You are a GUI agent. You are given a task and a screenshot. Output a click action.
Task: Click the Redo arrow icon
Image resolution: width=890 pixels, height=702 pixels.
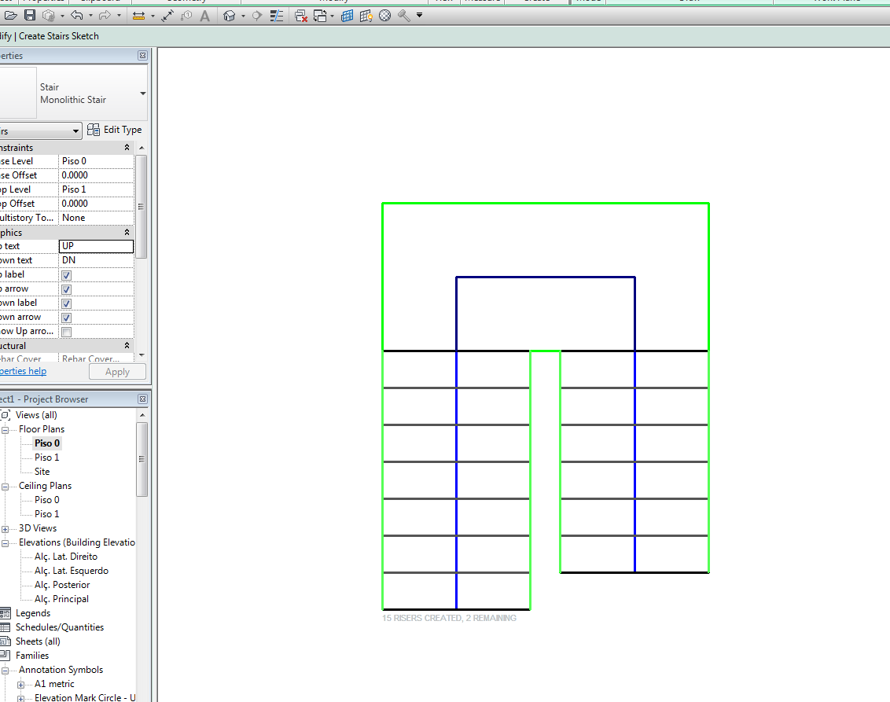[x=105, y=16]
